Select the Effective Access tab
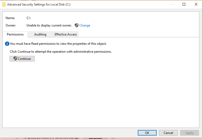The image size is (203, 139). pos(66,34)
